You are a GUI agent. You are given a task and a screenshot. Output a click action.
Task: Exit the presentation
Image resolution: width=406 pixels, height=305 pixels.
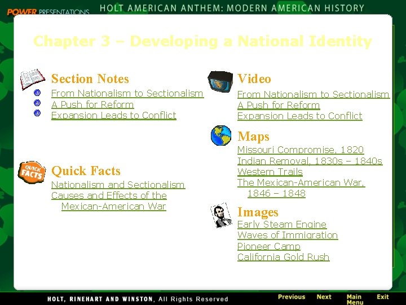tap(383, 297)
